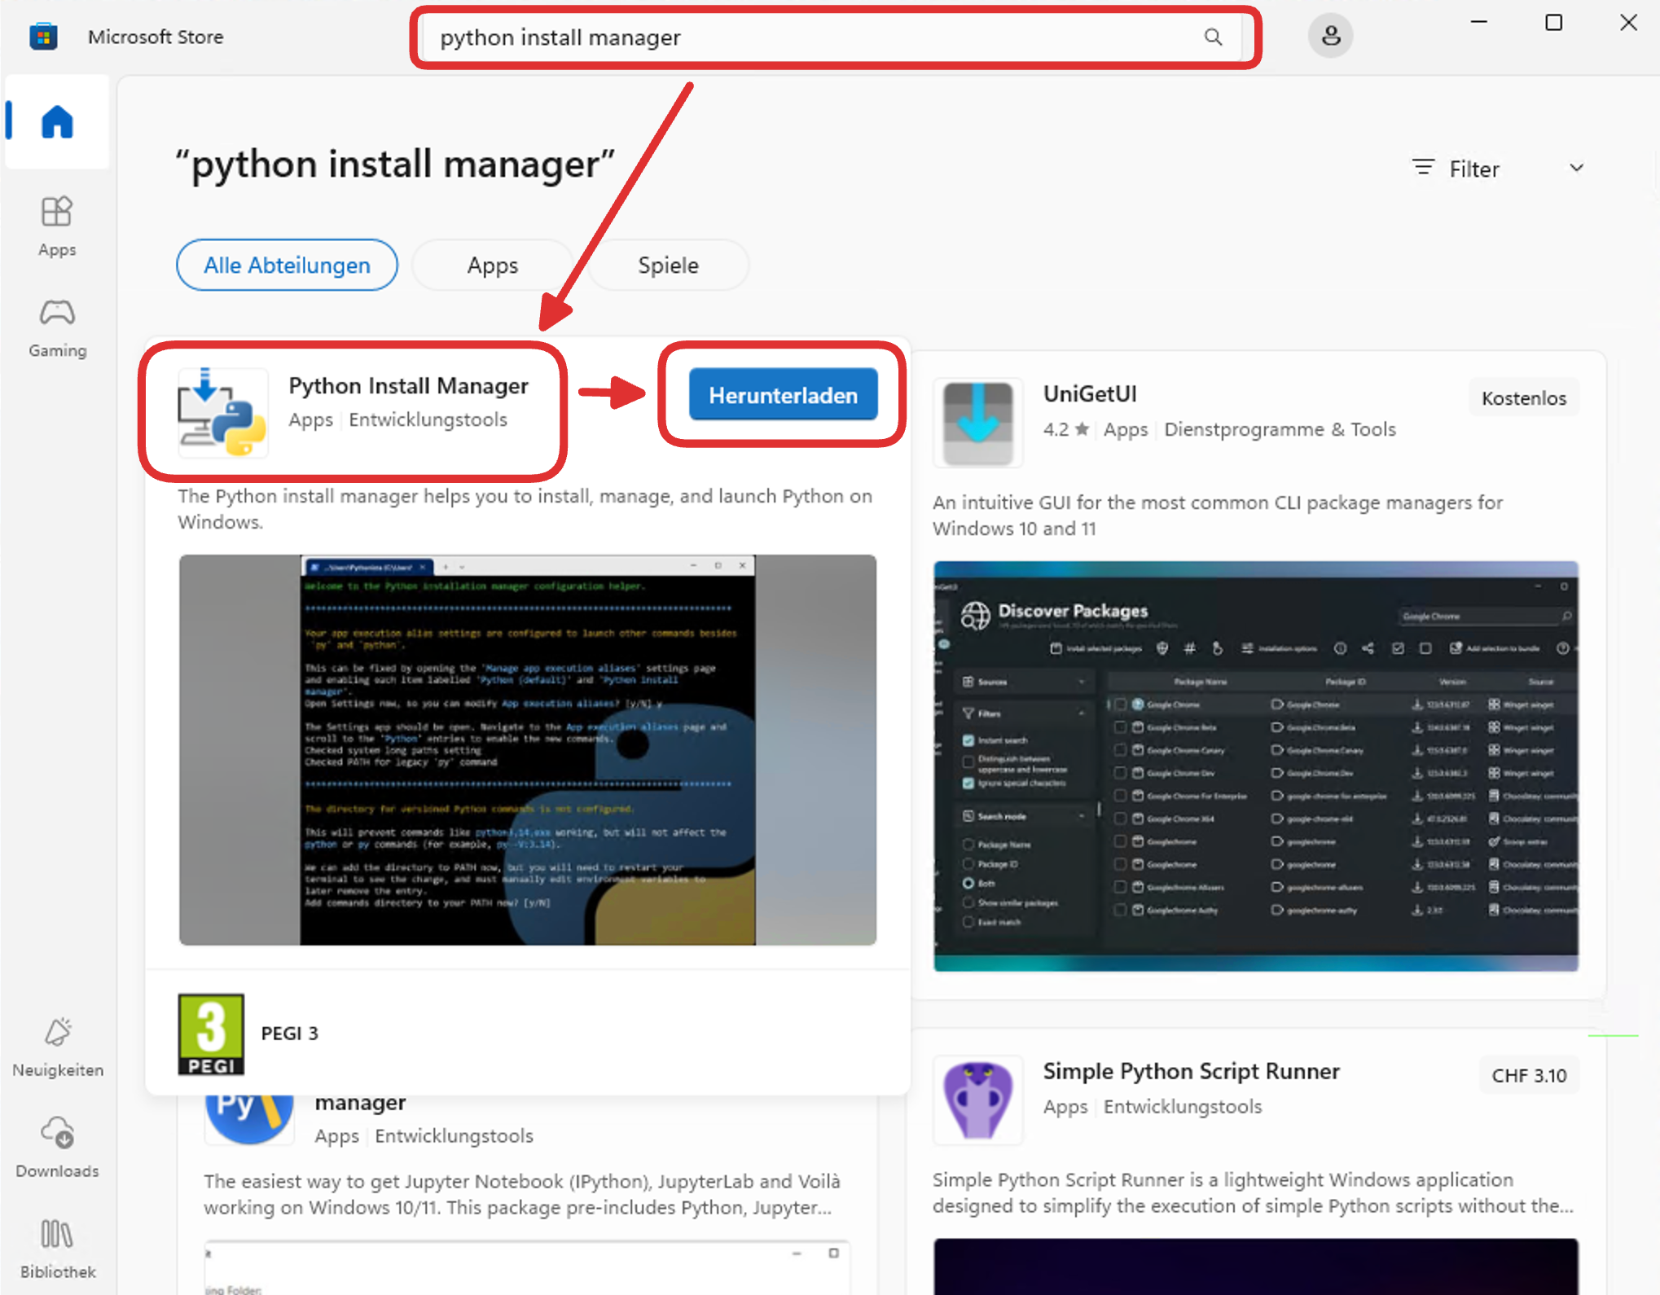This screenshot has width=1660, height=1295.
Task: Click the UniGetUI app icon
Action: point(977,422)
